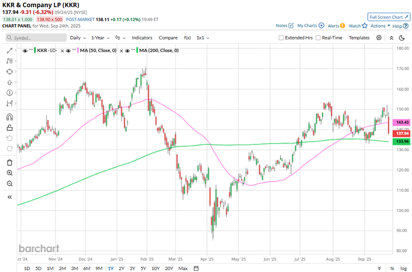Click the Full Screen Chart button

coord(389,17)
